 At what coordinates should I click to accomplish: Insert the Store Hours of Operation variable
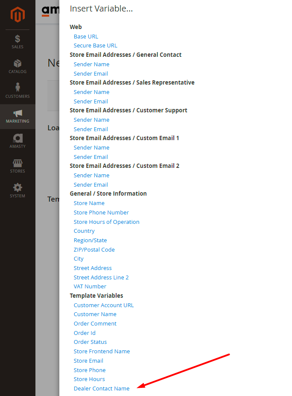click(106, 222)
